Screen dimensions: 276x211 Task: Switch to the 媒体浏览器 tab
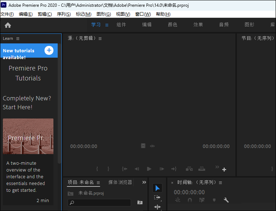pos(120,182)
